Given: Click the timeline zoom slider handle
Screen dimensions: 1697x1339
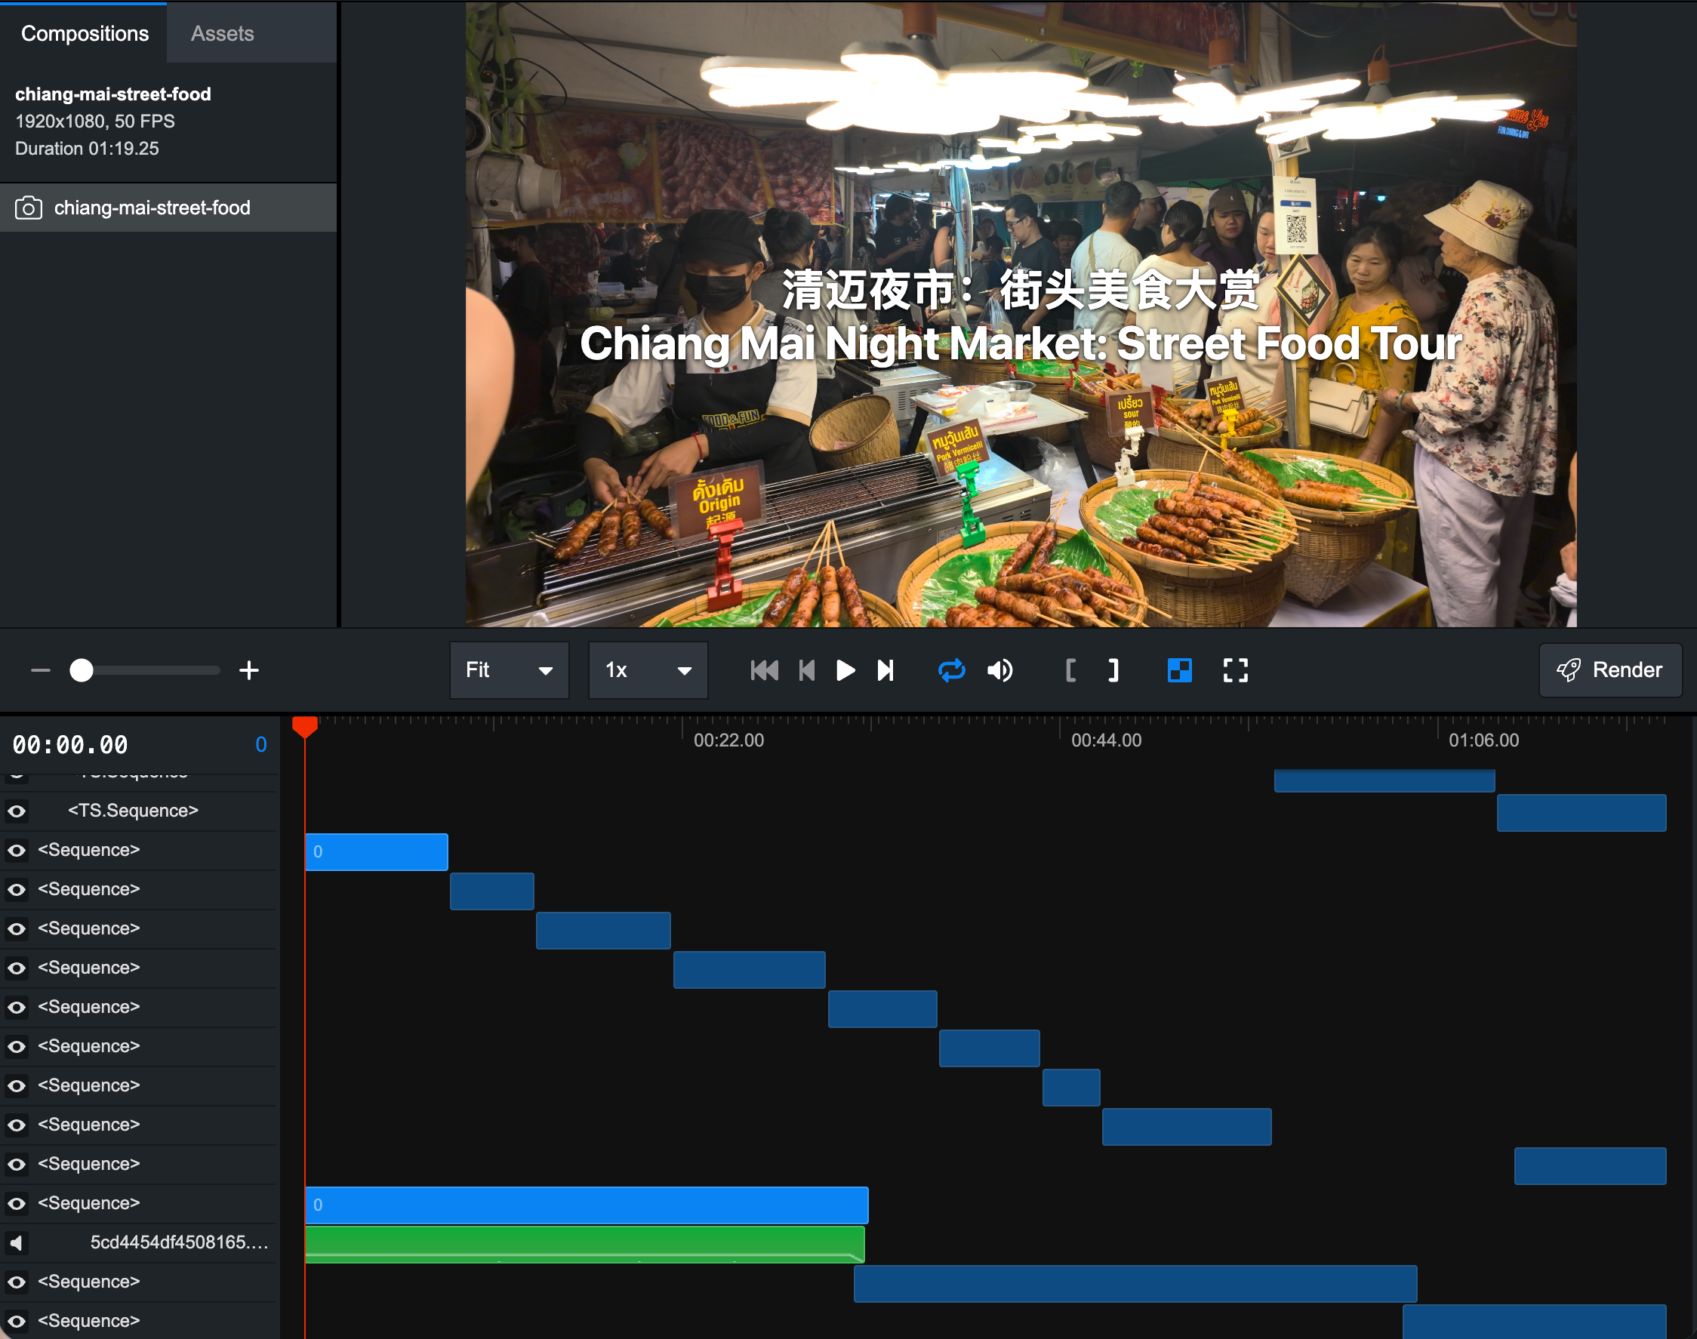Looking at the screenshot, I should pos(82,670).
